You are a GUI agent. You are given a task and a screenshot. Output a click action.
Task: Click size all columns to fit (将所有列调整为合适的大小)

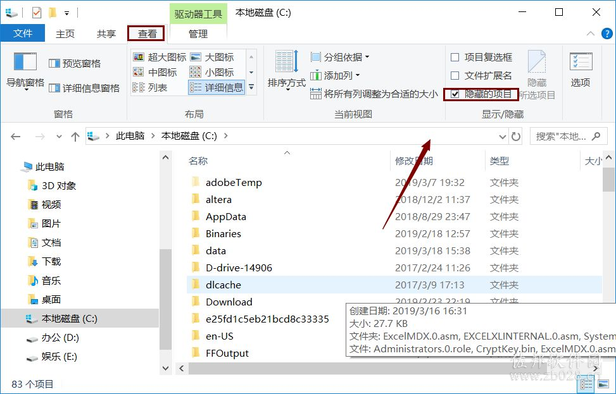(x=374, y=94)
